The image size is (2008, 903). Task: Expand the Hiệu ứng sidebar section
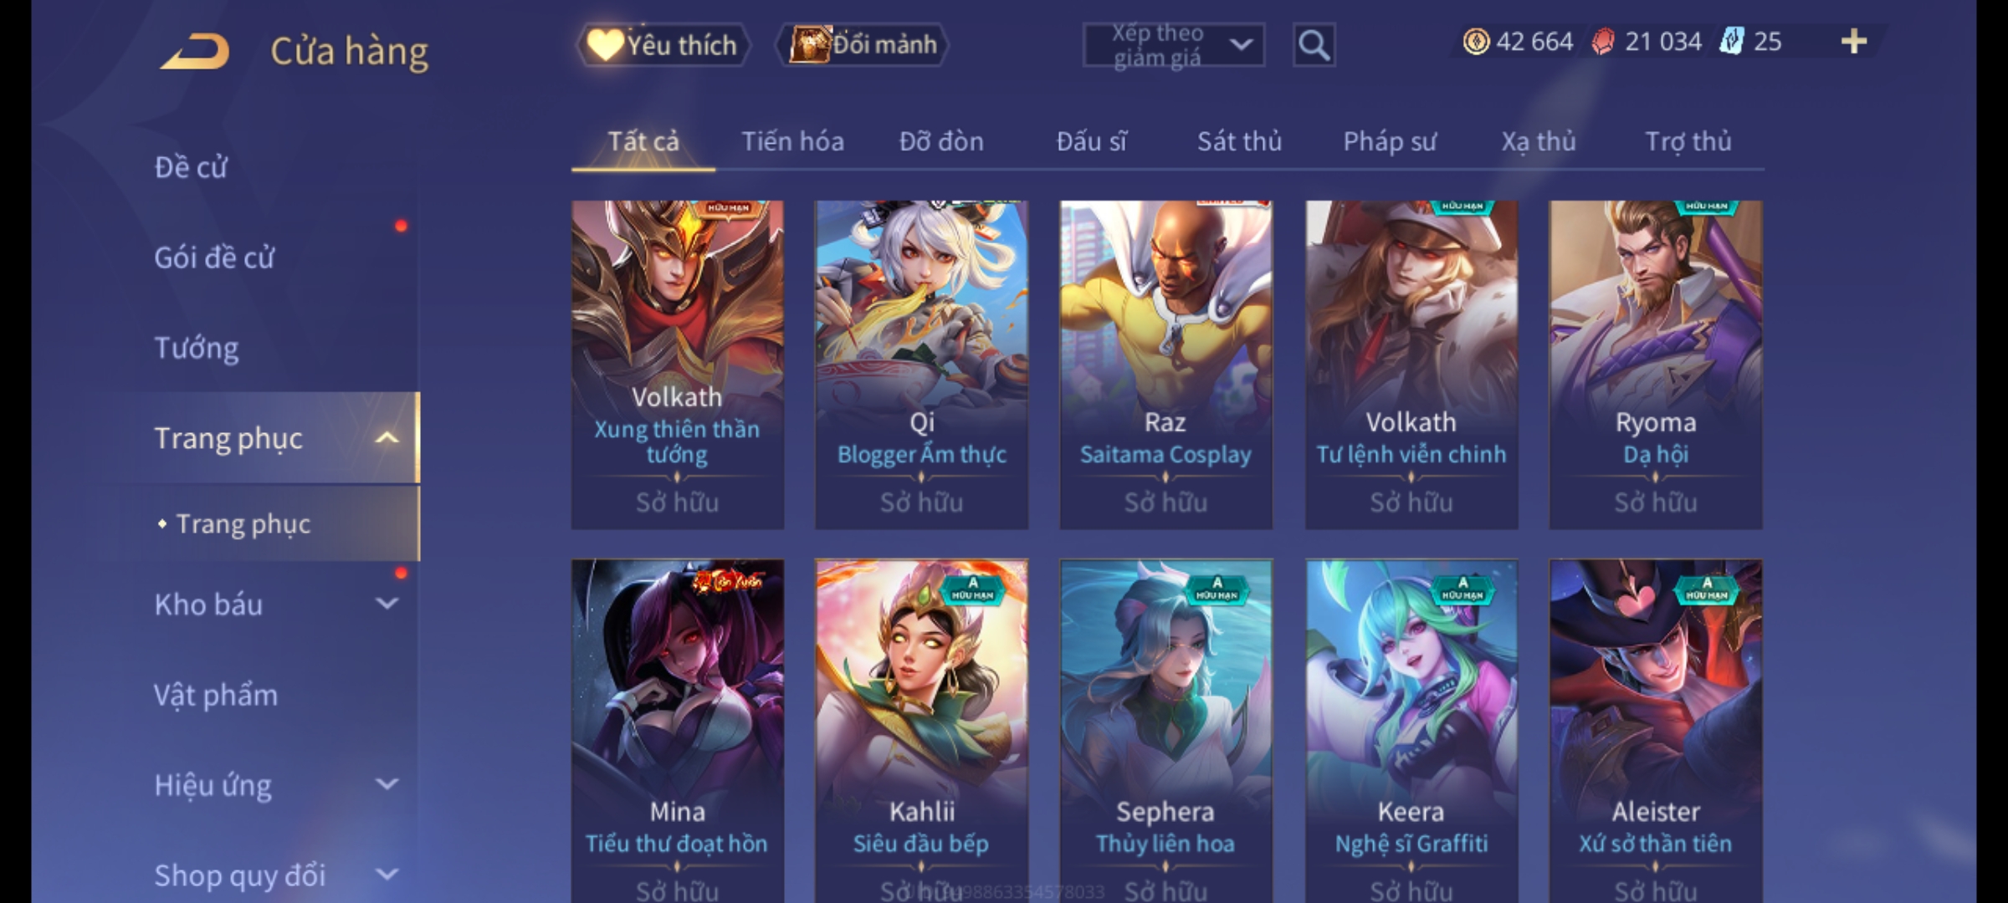(x=386, y=784)
